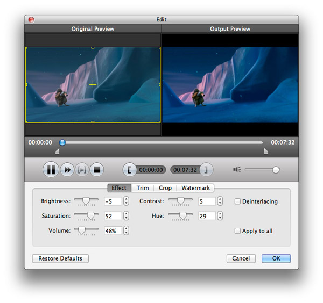Click the Volume percentage field
The height and width of the screenshot is (303, 323).
click(x=113, y=231)
